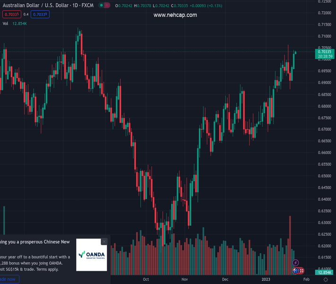Click the current price label 0.70335 on axis
336x284 pixels.
pos(325,52)
